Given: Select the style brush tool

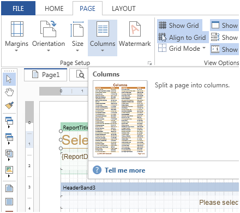Looking at the screenshot, I should 9,105.
